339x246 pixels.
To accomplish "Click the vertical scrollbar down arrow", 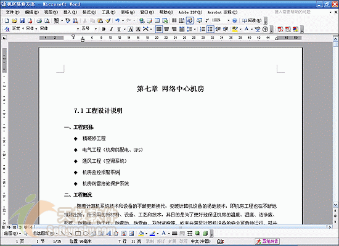I will pyautogui.click(x=335, y=204).
